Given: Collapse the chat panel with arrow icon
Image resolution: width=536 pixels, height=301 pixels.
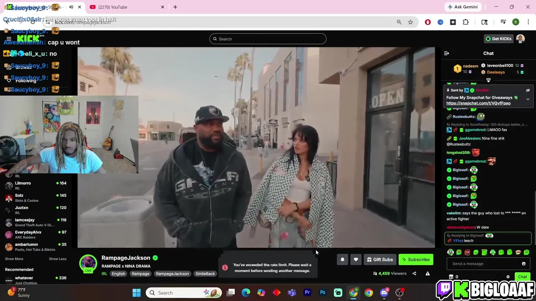Looking at the screenshot, I should [x=446, y=54].
